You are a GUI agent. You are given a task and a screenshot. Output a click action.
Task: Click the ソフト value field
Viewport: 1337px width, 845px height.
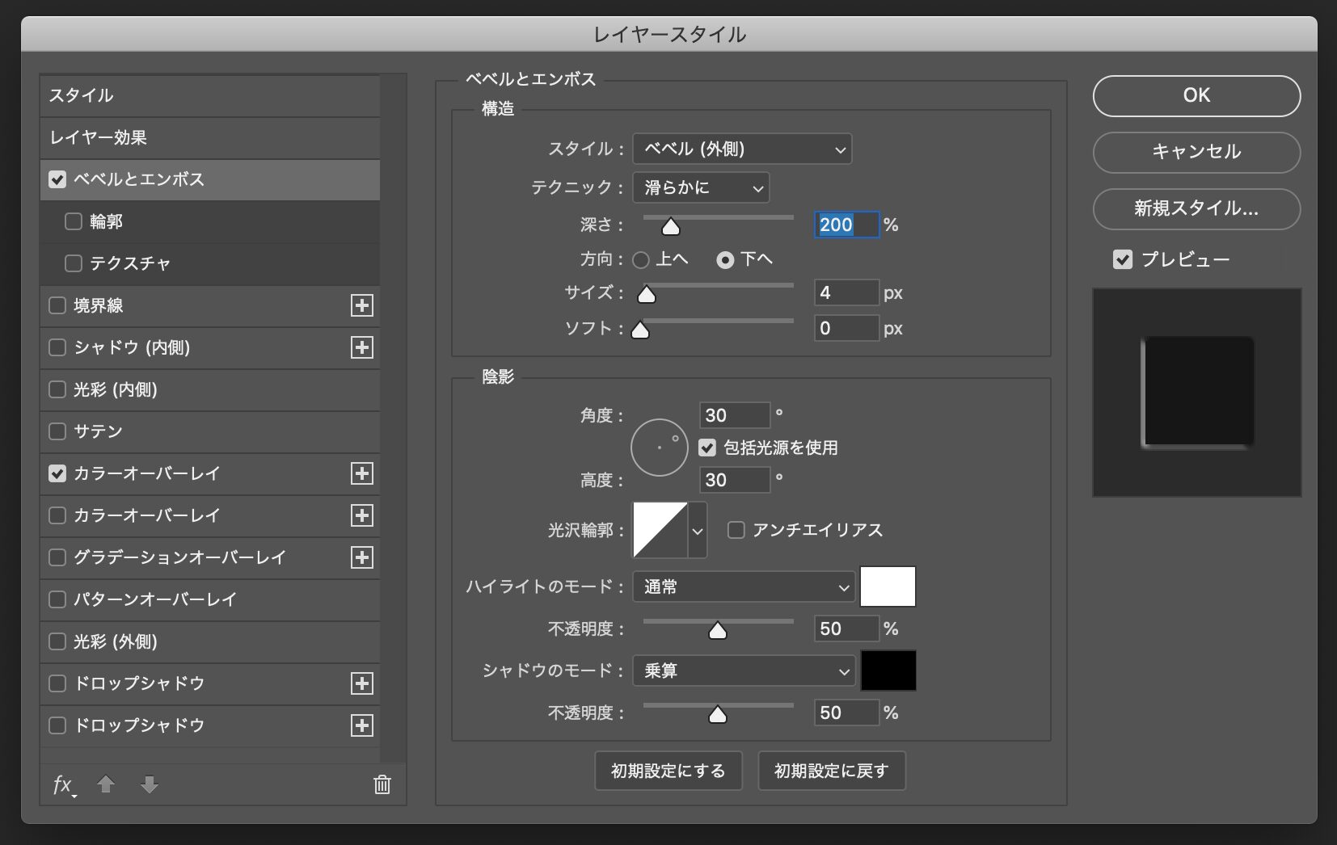(846, 328)
